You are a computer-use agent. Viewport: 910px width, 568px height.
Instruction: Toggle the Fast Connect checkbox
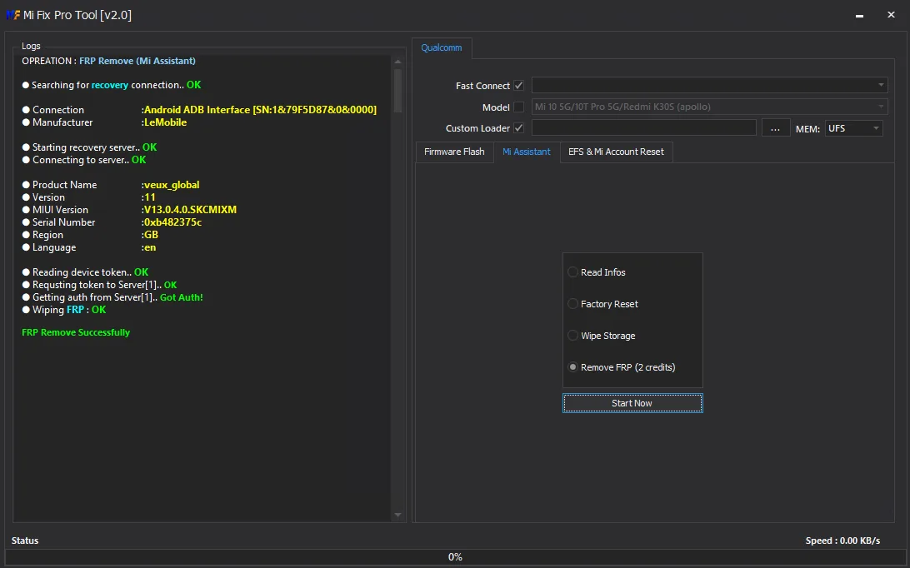(519, 85)
